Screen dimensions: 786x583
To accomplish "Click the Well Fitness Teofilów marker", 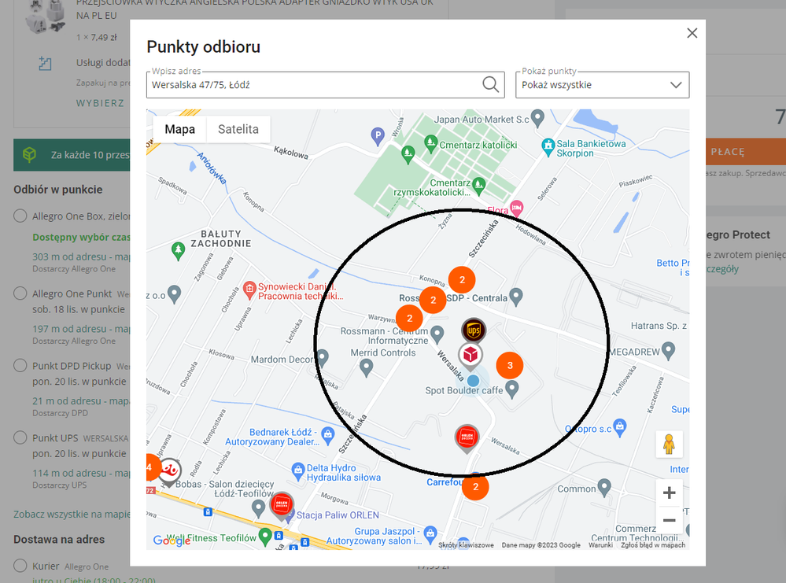I will point(264,537).
